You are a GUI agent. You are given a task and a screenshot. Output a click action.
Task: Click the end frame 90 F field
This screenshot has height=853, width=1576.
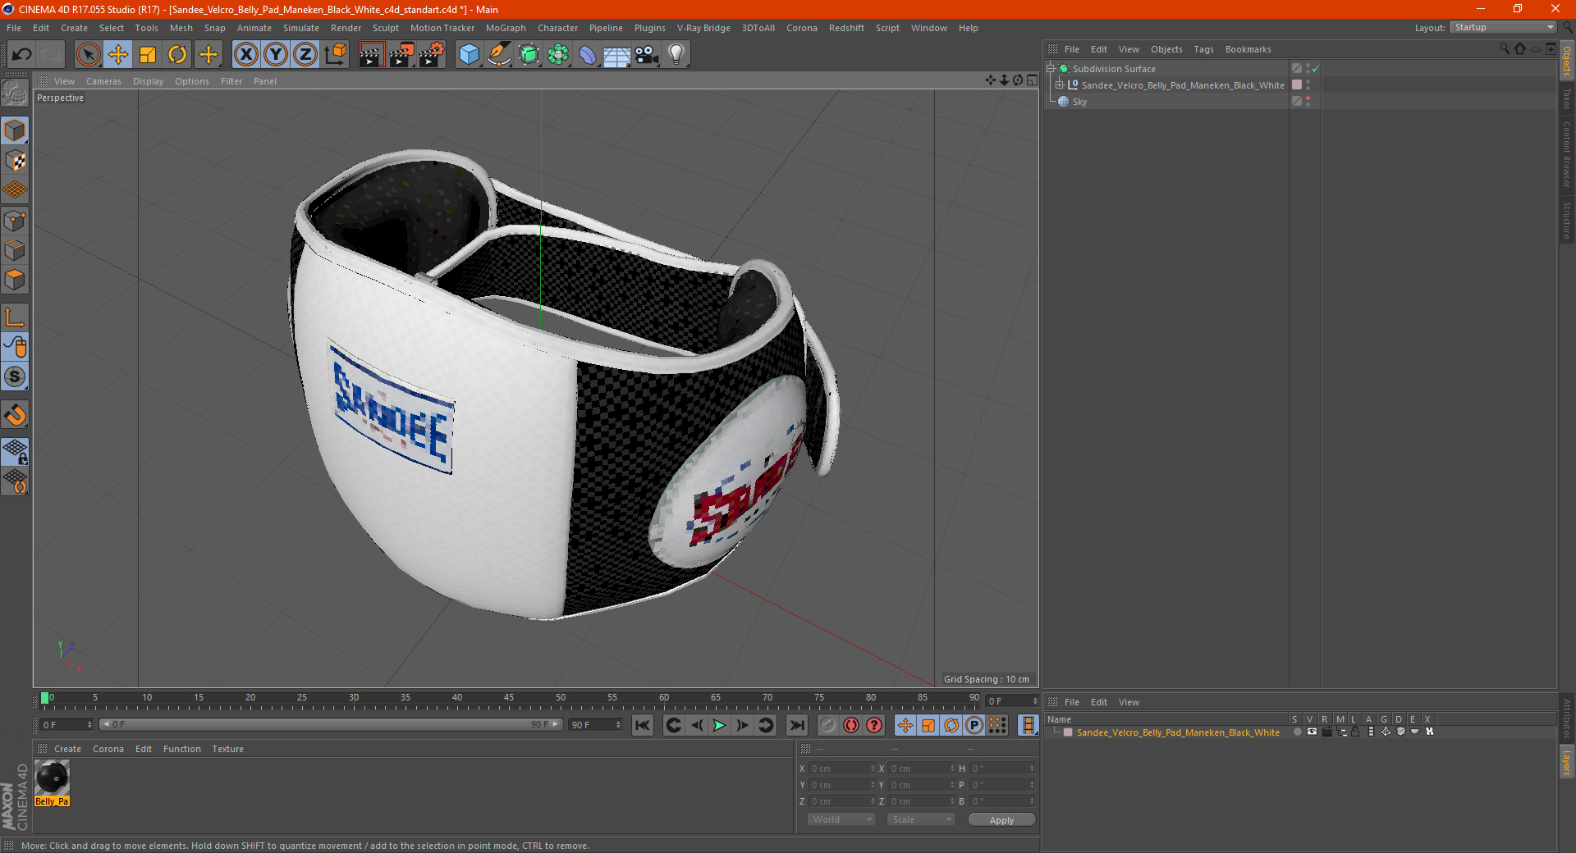pyautogui.click(x=595, y=725)
